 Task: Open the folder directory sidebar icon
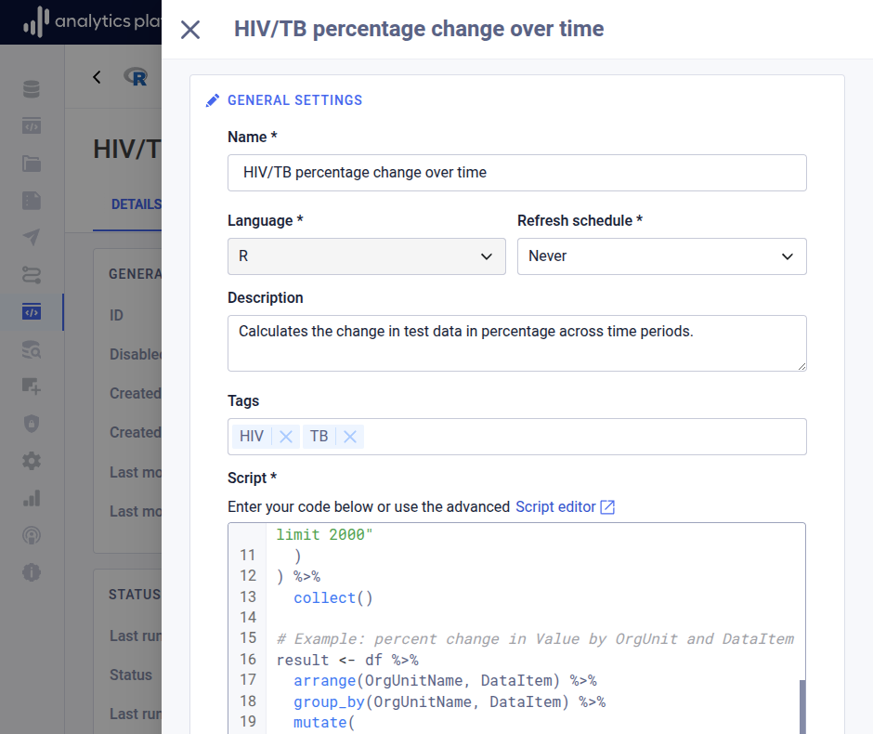coord(31,163)
